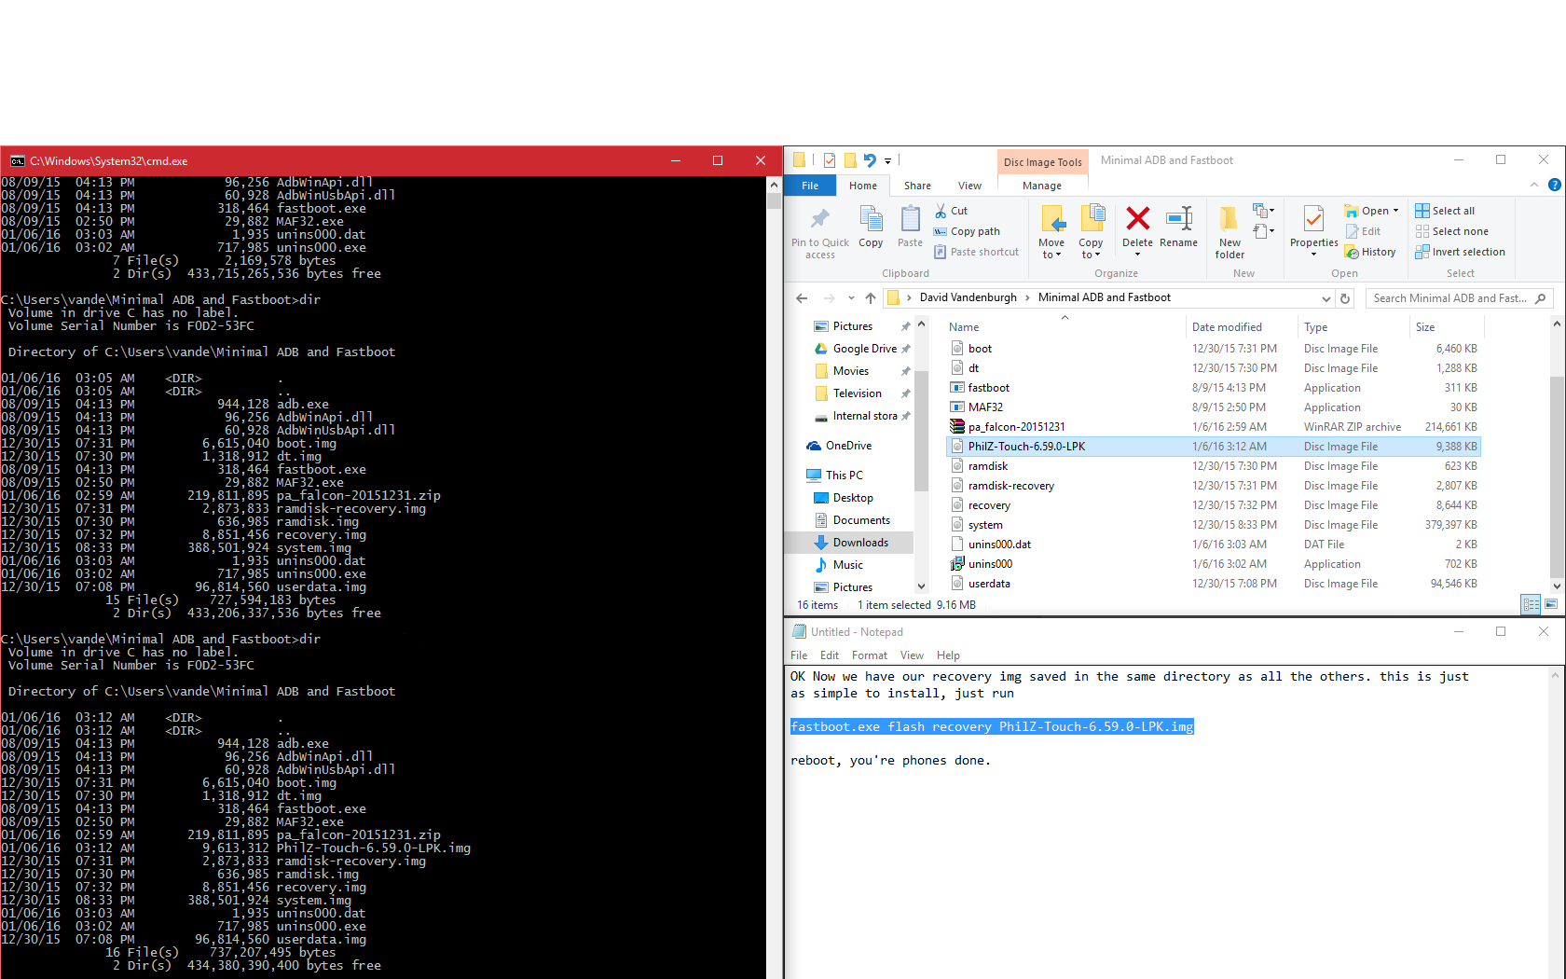Open Explorer help question icon

point(1554,186)
